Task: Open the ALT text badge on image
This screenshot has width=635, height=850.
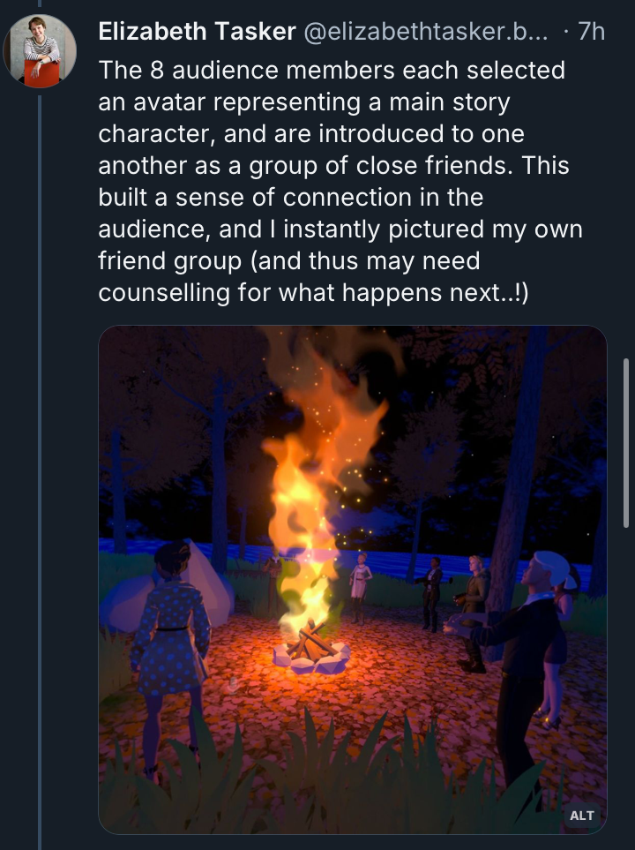Action: coord(582,815)
